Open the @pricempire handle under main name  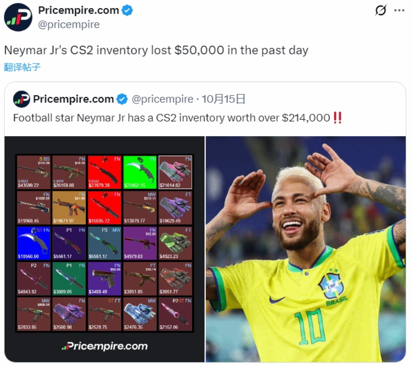tap(69, 24)
